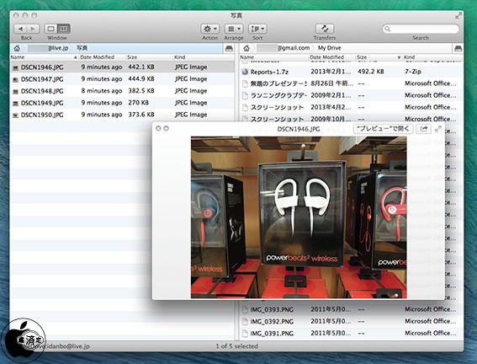Select file DSCN1949.JPG

pyautogui.click(x=122, y=103)
